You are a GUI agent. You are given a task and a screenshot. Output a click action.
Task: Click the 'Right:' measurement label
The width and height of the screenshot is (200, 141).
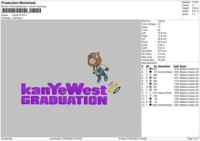point(145,36)
